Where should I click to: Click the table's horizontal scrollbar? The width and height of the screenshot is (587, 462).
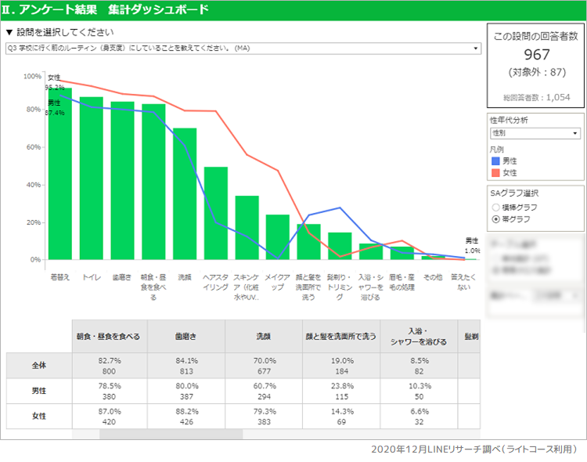tap(171, 434)
